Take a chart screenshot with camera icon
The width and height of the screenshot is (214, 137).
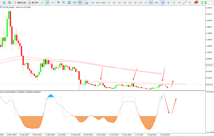[86, 3]
